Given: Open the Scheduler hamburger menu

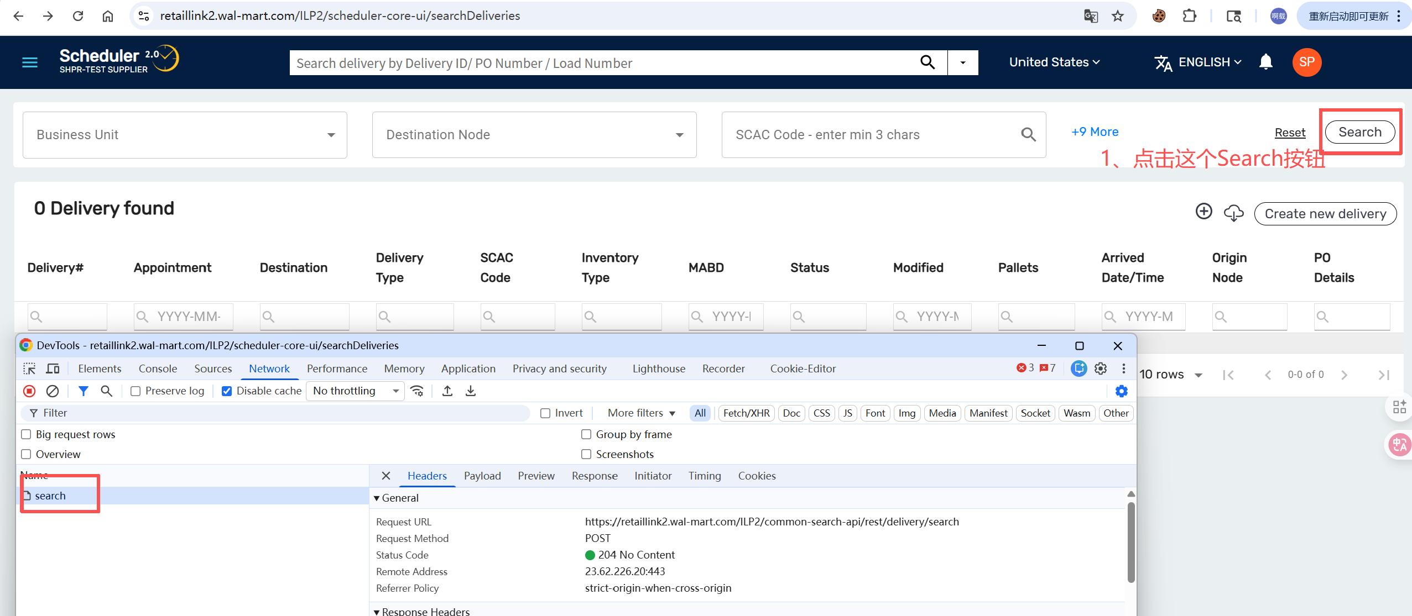Looking at the screenshot, I should (x=30, y=62).
